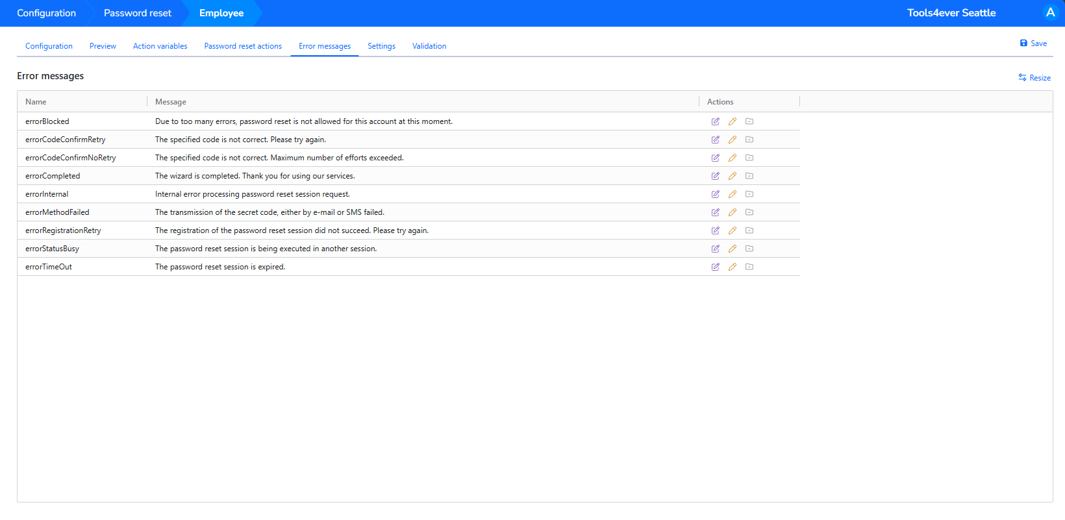
Task: Click orange pencil icon for errorInternal
Action: click(x=732, y=194)
